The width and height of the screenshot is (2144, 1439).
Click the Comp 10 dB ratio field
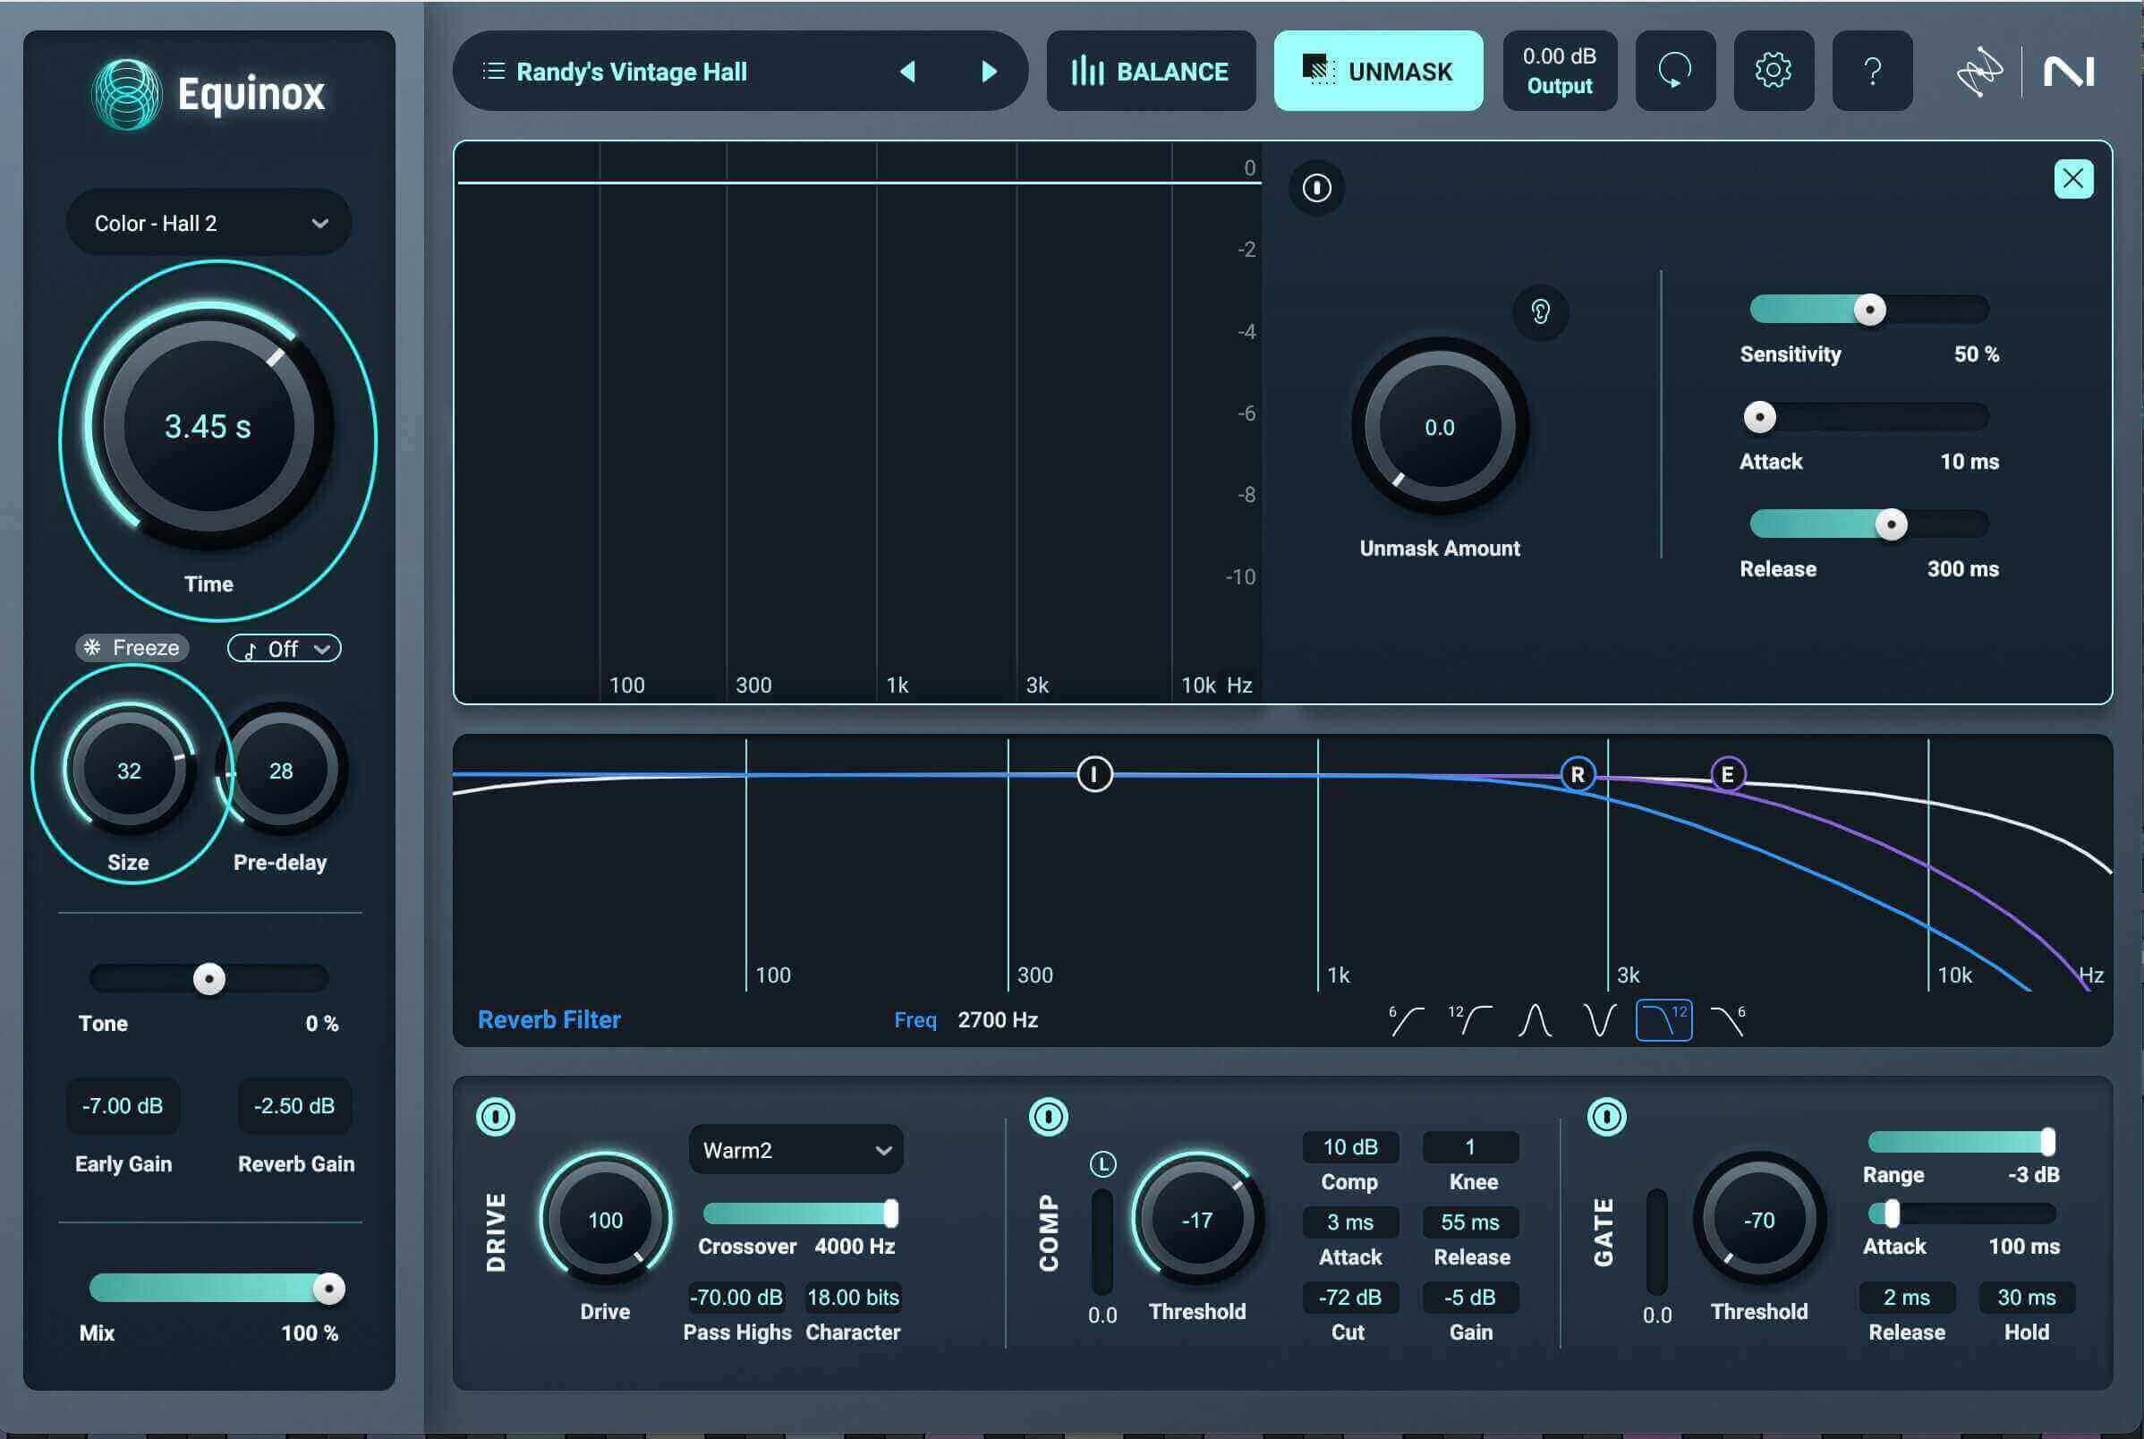coord(1350,1147)
